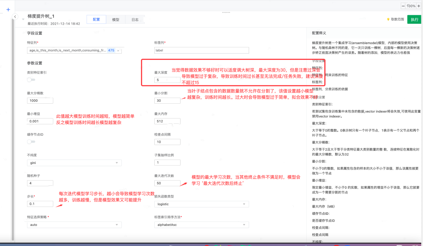Click the + add node icon in left sidebar

[8, 9]
